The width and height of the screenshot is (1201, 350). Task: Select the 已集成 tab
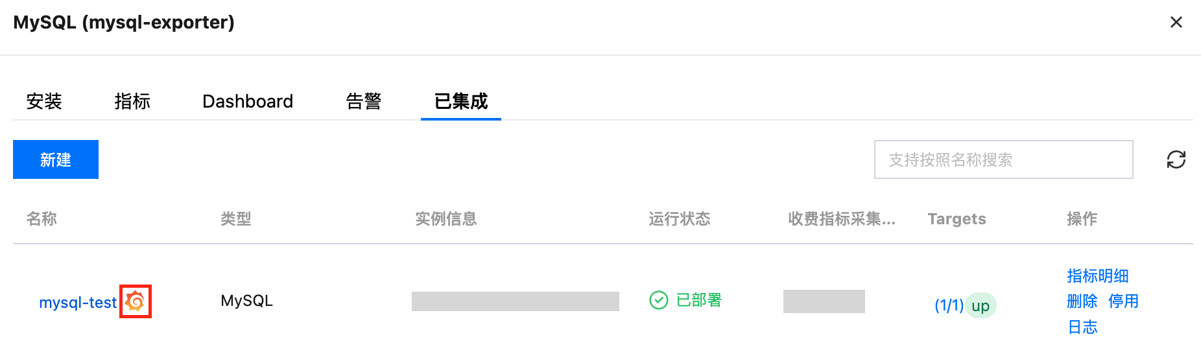[x=460, y=101]
